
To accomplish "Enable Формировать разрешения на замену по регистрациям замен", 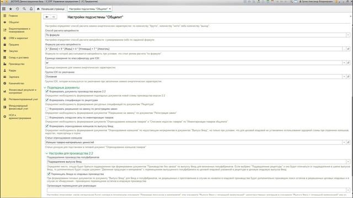I will pos(47,109).
